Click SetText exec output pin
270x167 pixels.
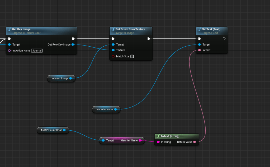click(224, 39)
